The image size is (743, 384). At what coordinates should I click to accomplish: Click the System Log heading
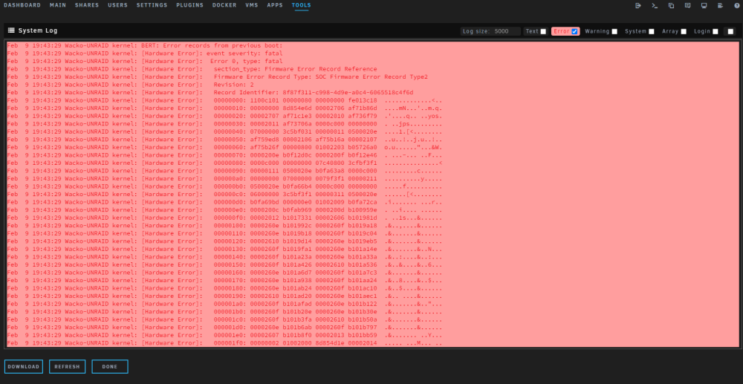38,30
